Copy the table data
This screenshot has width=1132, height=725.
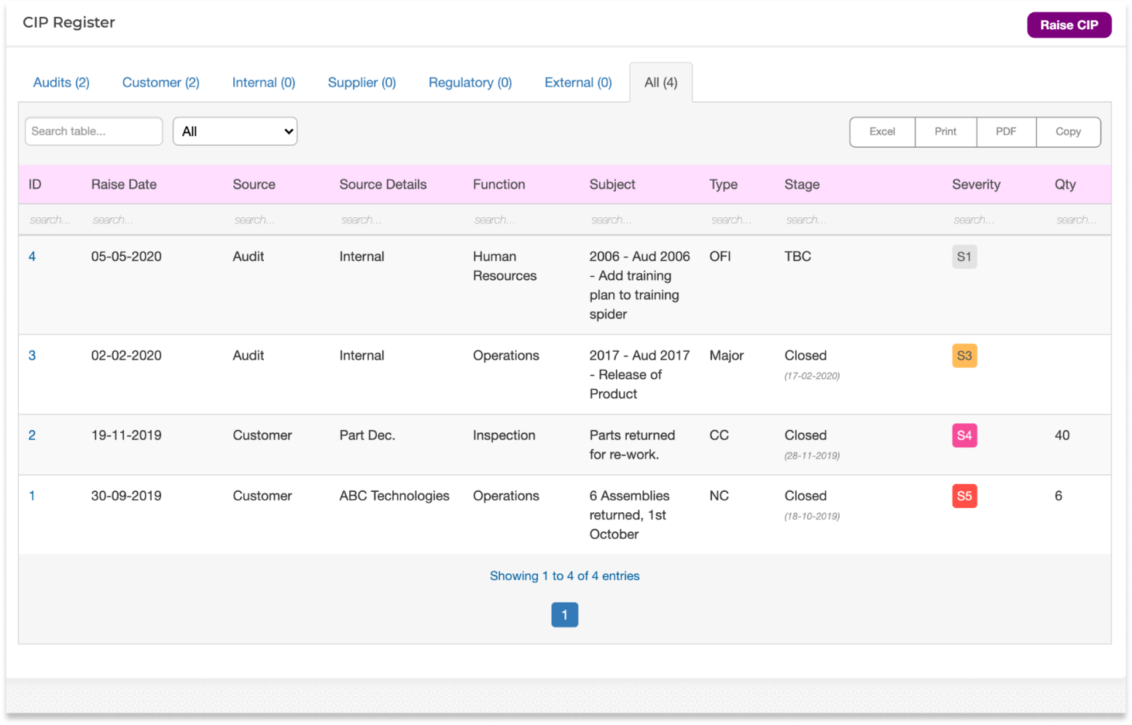pos(1068,132)
